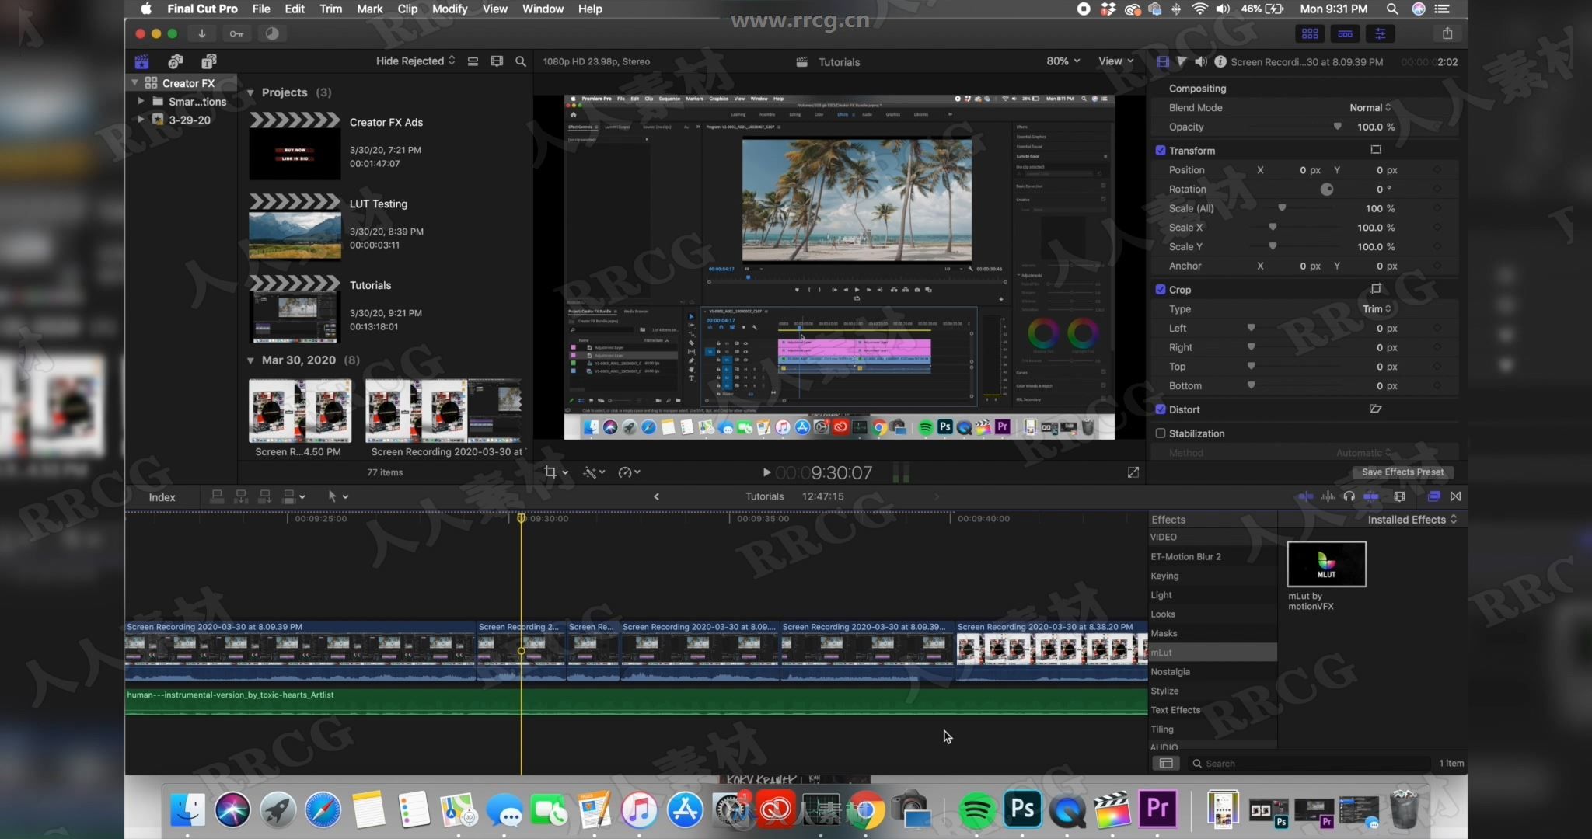Viewport: 1592px width, 839px height.
Task: Open the Clip menu
Action: pos(407,9)
